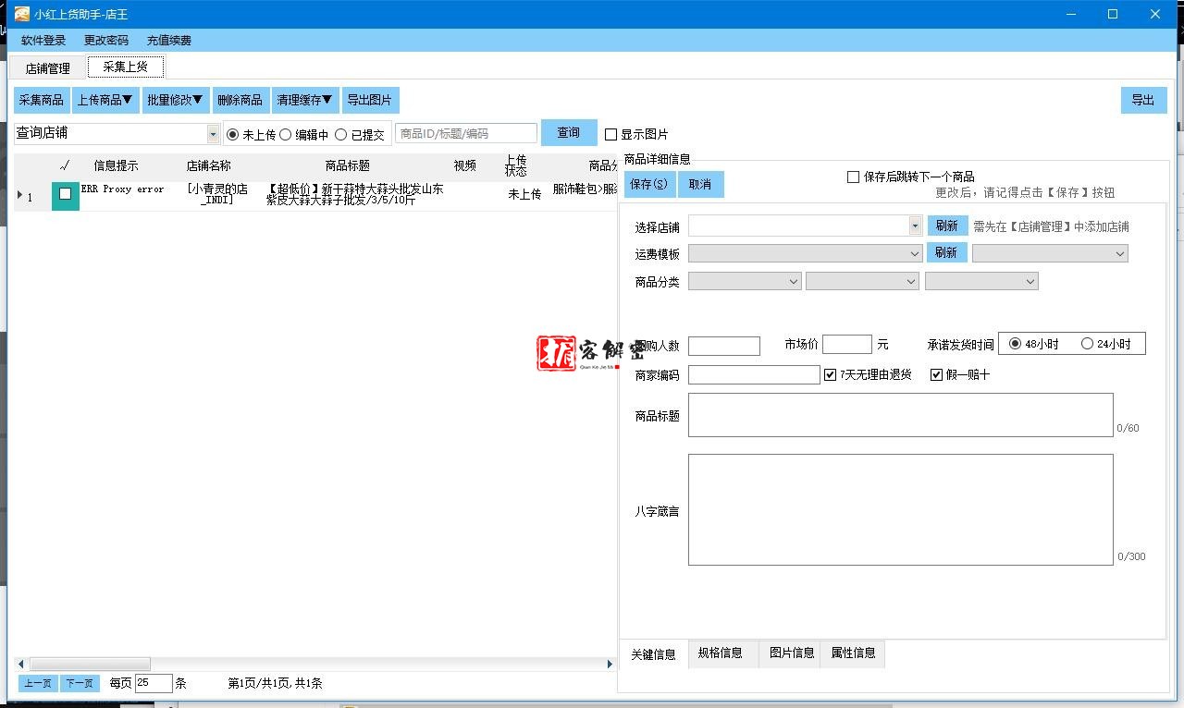Image resolution: width=1184 pixels, height=708 pixels.
Task: Switch to the 关键信息 tab
Action: click(x=653, y=653)
